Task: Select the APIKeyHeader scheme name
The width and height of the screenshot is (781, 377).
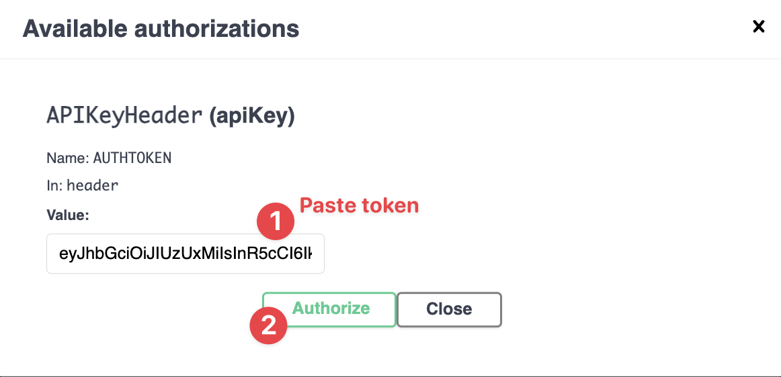Action: coord(124,116)
